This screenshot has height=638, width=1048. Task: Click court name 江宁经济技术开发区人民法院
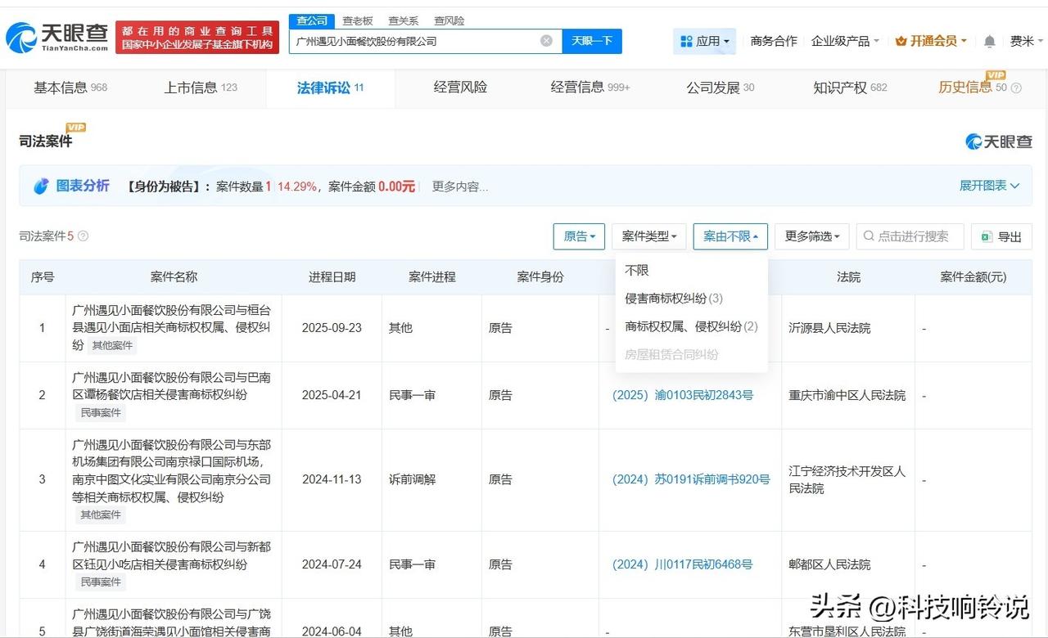point(847,480)
